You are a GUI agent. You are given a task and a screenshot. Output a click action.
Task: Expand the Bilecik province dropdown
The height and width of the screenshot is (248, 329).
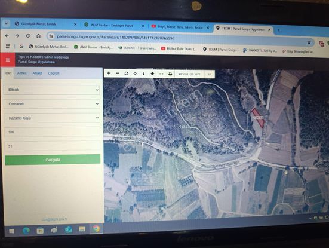52,90
